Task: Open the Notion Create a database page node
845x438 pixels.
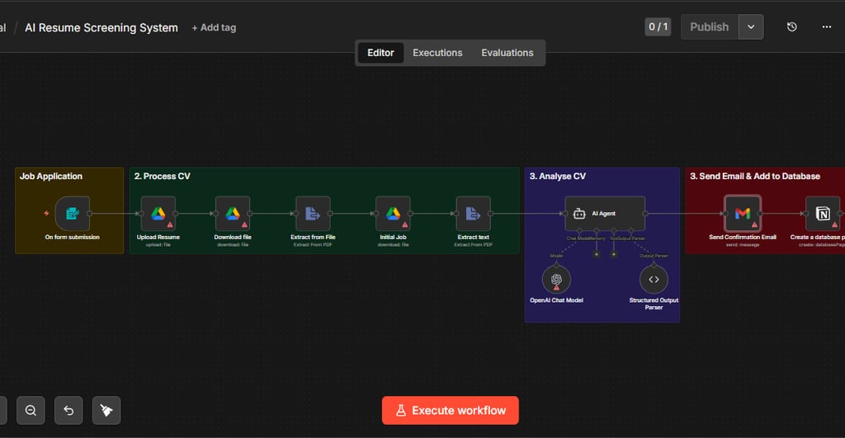Action: [823, 214]
